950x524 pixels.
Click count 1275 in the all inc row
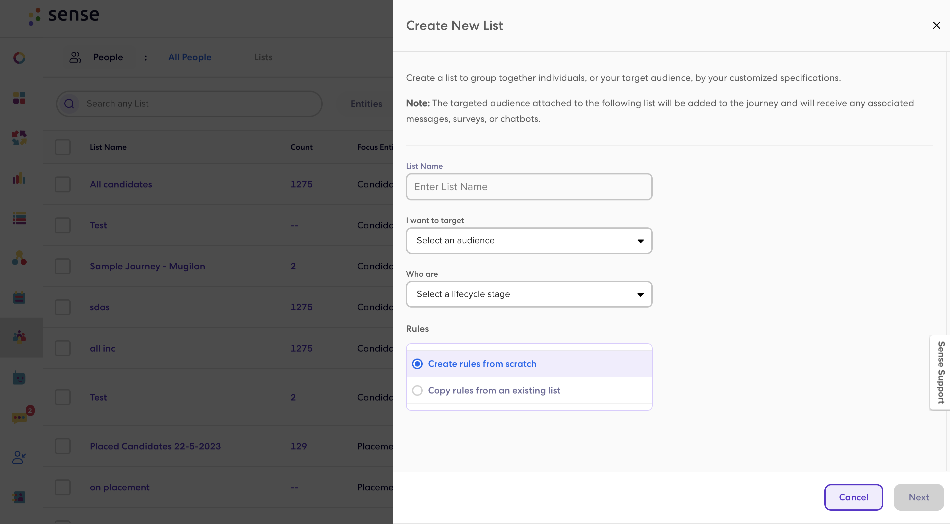301,348
